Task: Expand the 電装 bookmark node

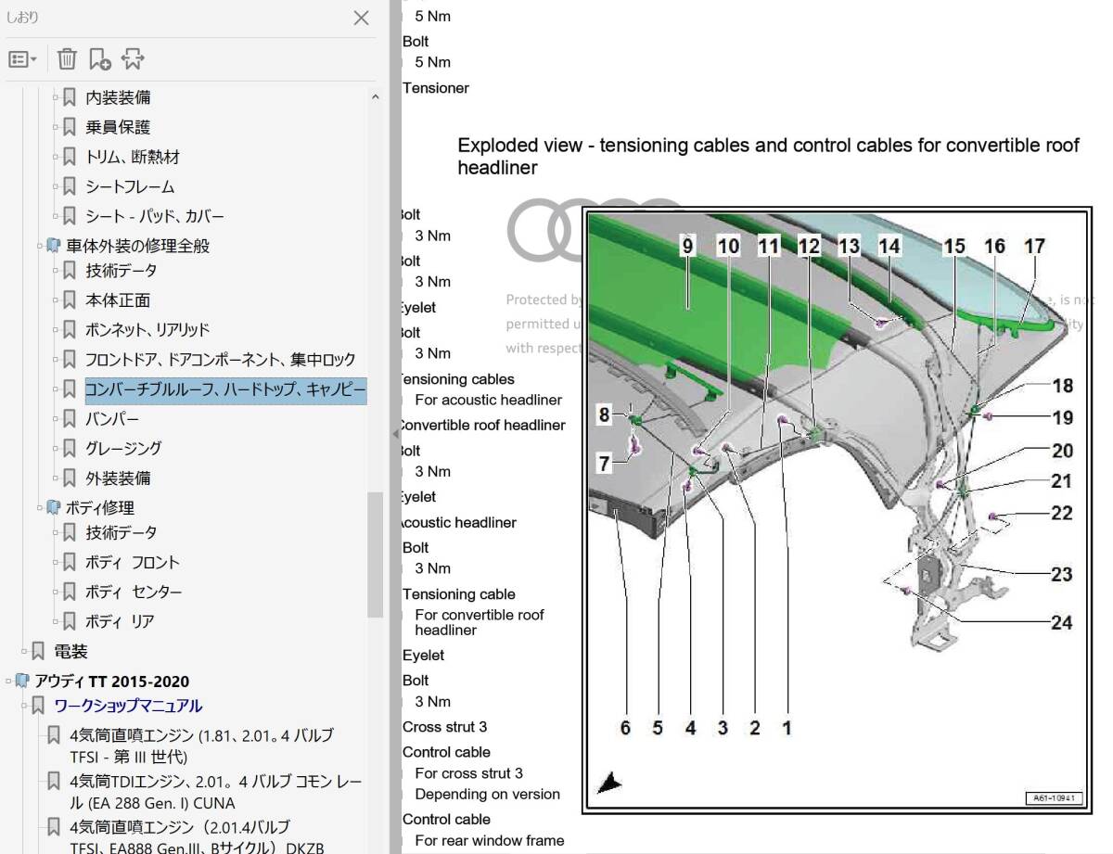Action: point(24,652)
